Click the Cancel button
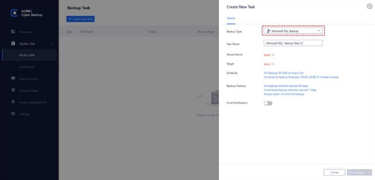 tap(334, 172)
